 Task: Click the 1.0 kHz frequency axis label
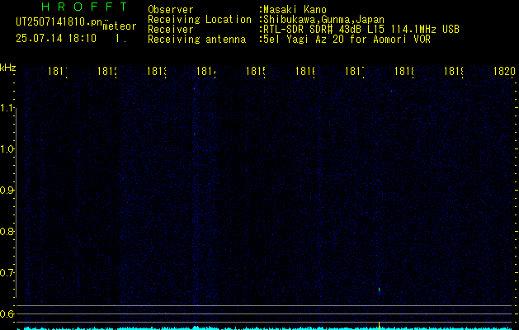tap(7, 149)
